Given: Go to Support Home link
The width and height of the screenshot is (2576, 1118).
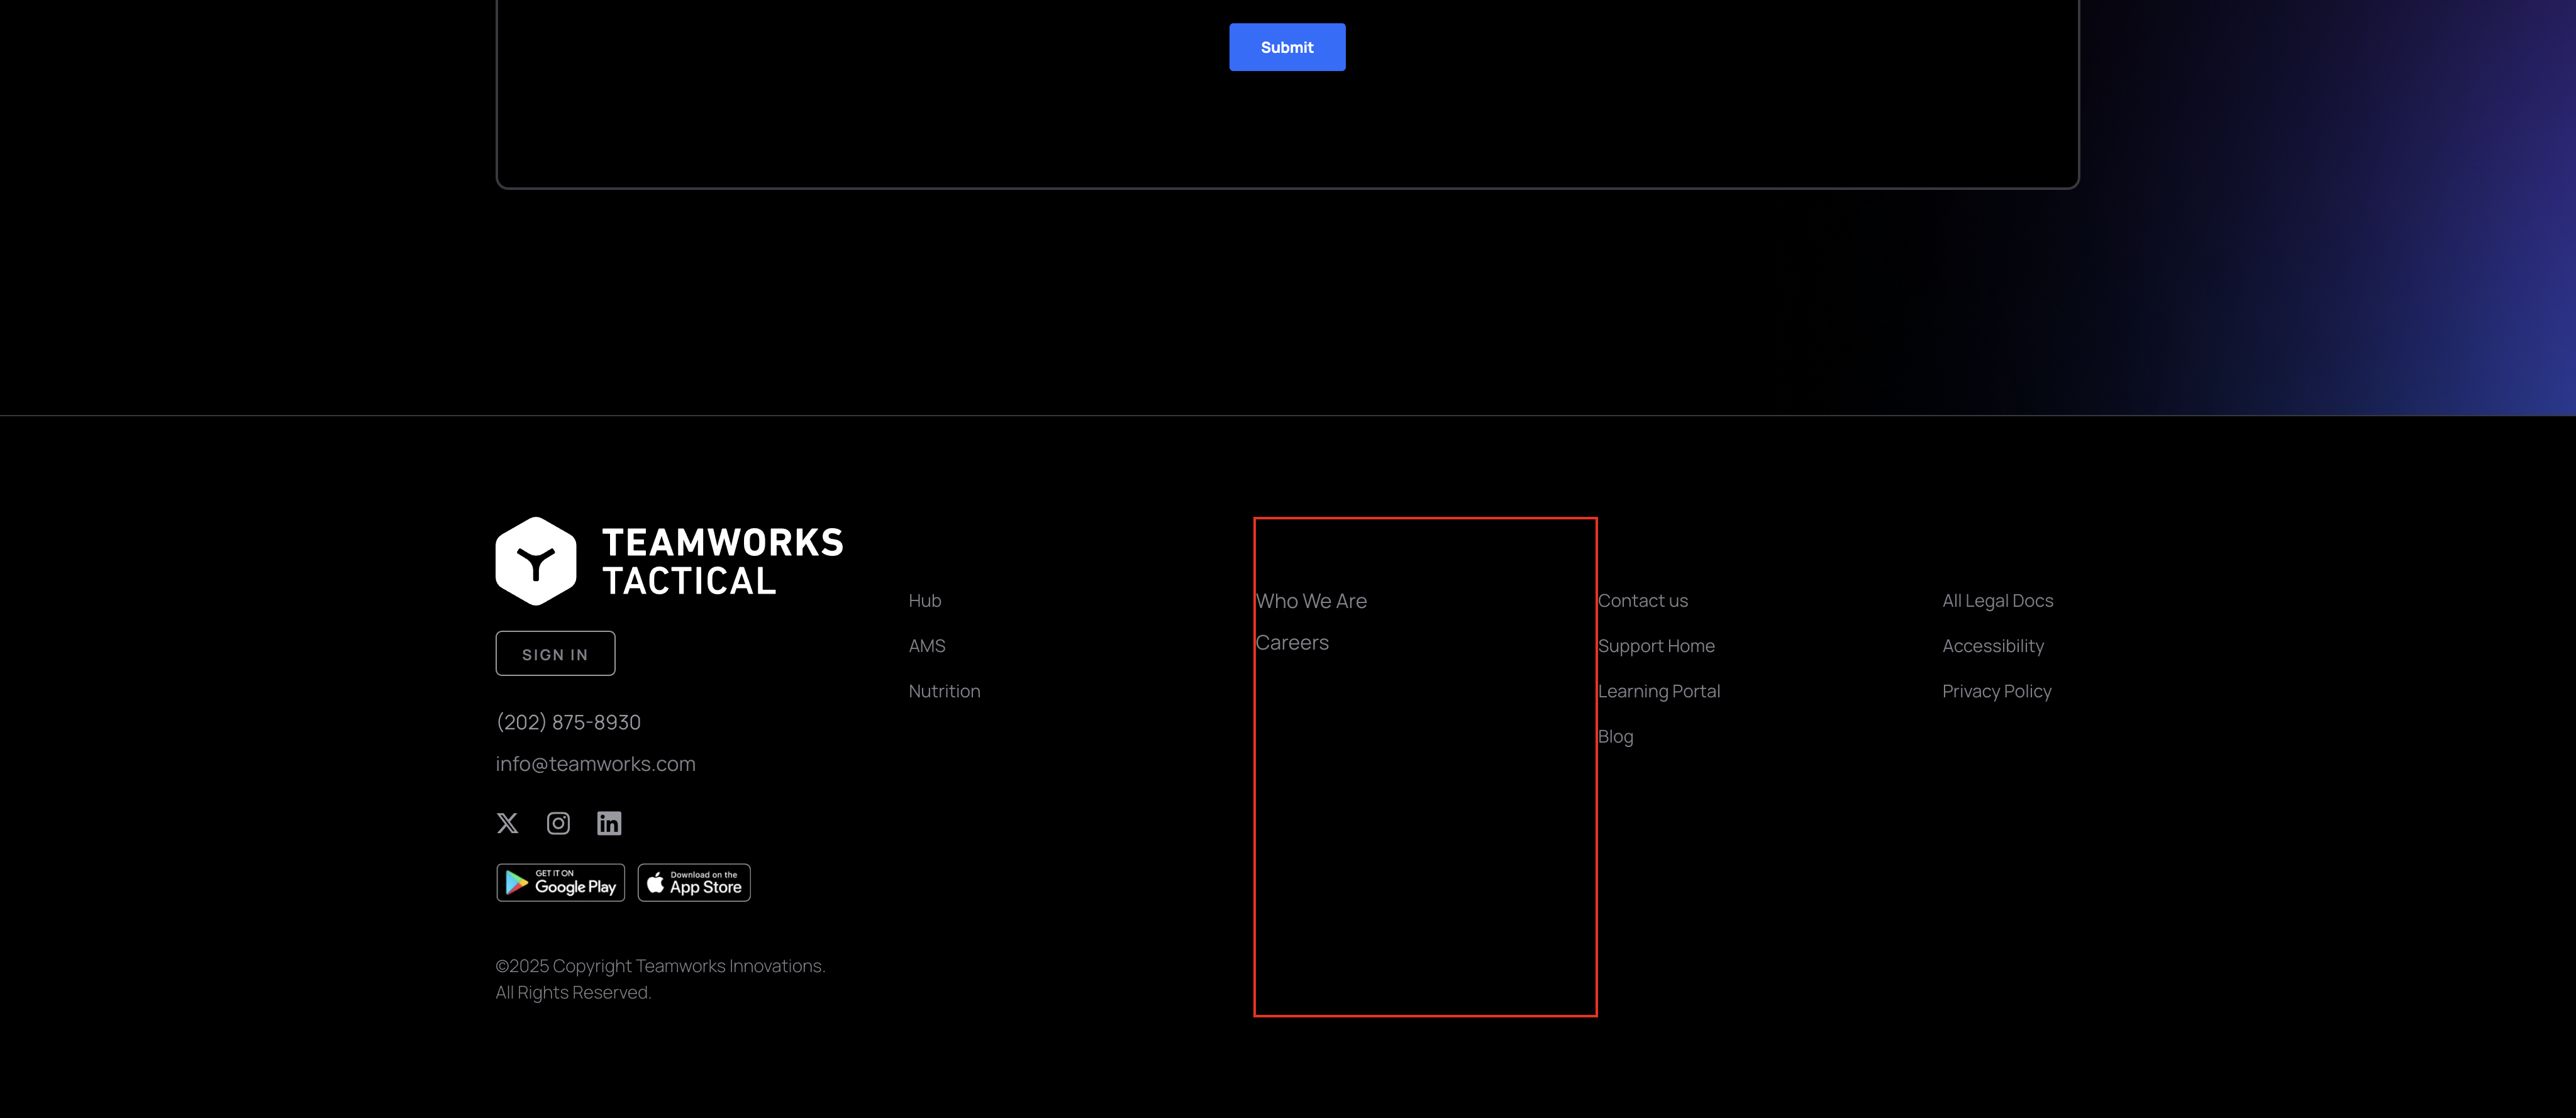Looking at the screenshot, I should [1656, 646].
